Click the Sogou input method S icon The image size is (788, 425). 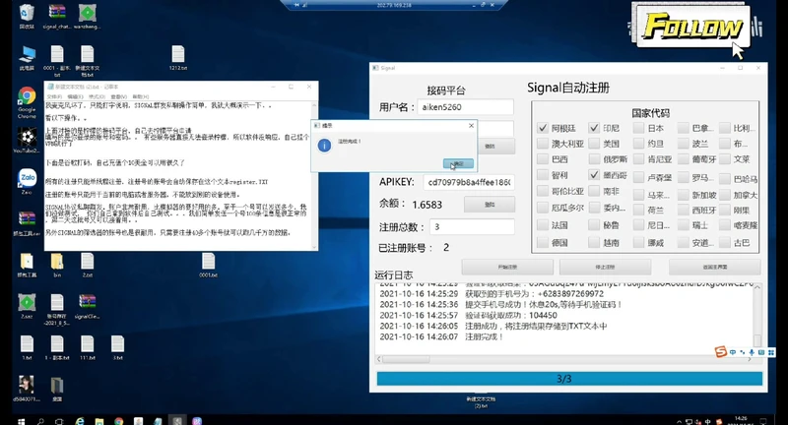pos(721,352)
